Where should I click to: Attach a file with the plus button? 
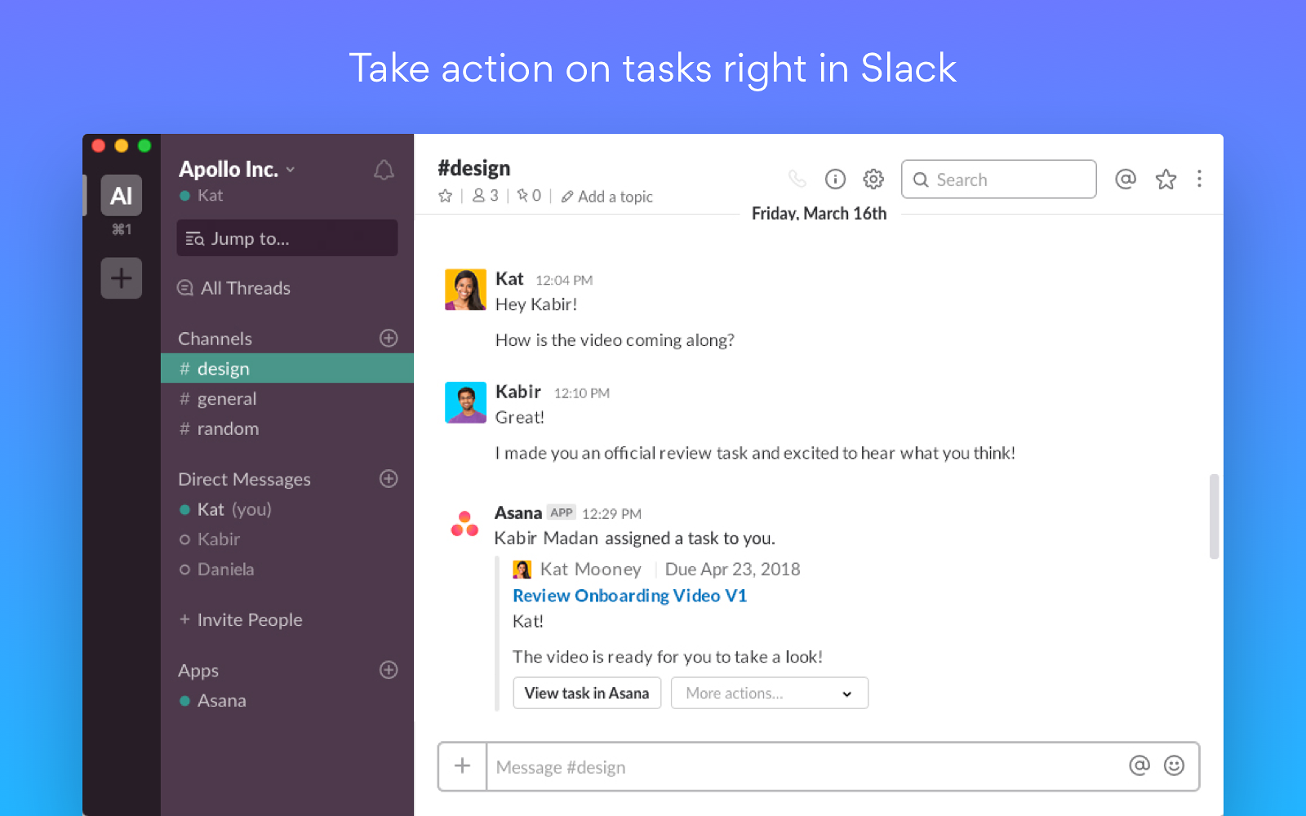tap(462, 766)
